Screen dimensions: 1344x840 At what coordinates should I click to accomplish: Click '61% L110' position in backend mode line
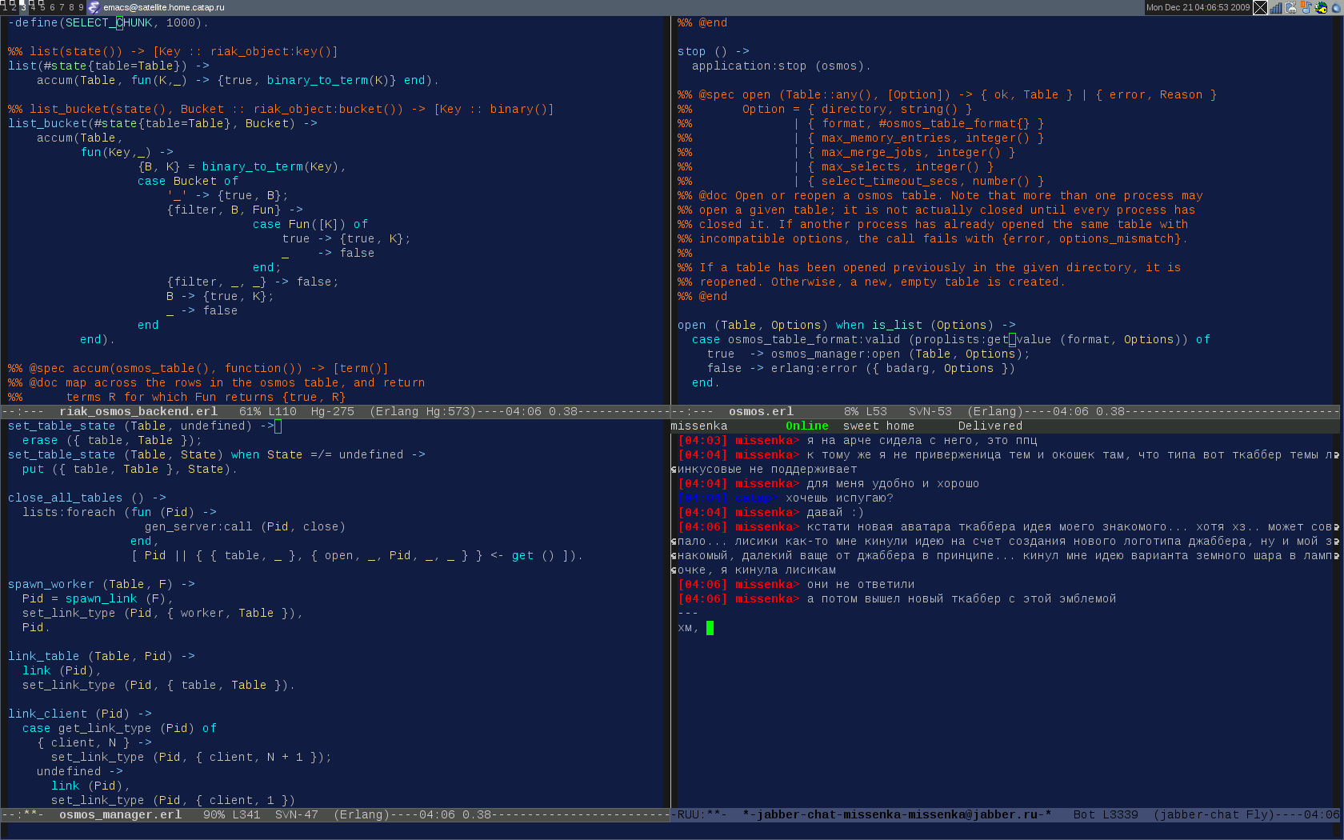[x=268, y=411]
